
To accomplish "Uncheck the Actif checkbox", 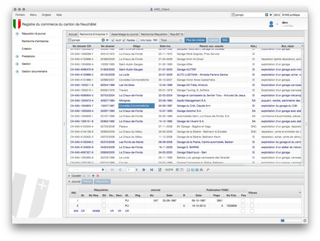I will click(113, 40).
